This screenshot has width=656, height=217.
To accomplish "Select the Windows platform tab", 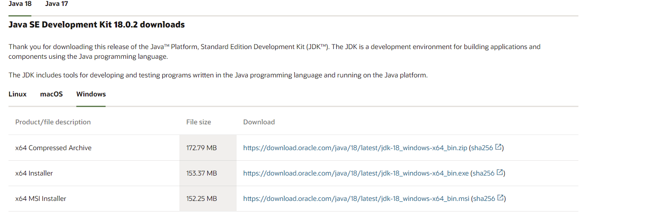I will [x=91, y=94].
